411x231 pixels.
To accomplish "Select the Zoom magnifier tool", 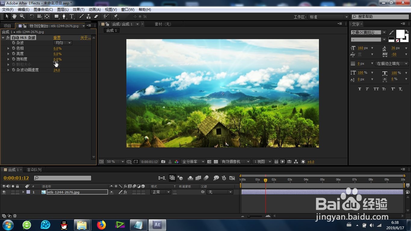I will click(22, 17).
